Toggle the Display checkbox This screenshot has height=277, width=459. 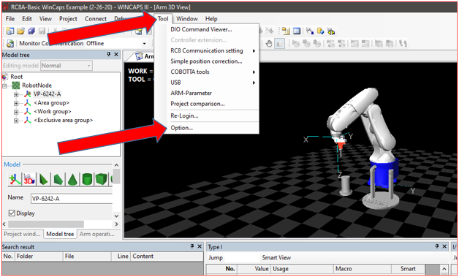point(12,213)
